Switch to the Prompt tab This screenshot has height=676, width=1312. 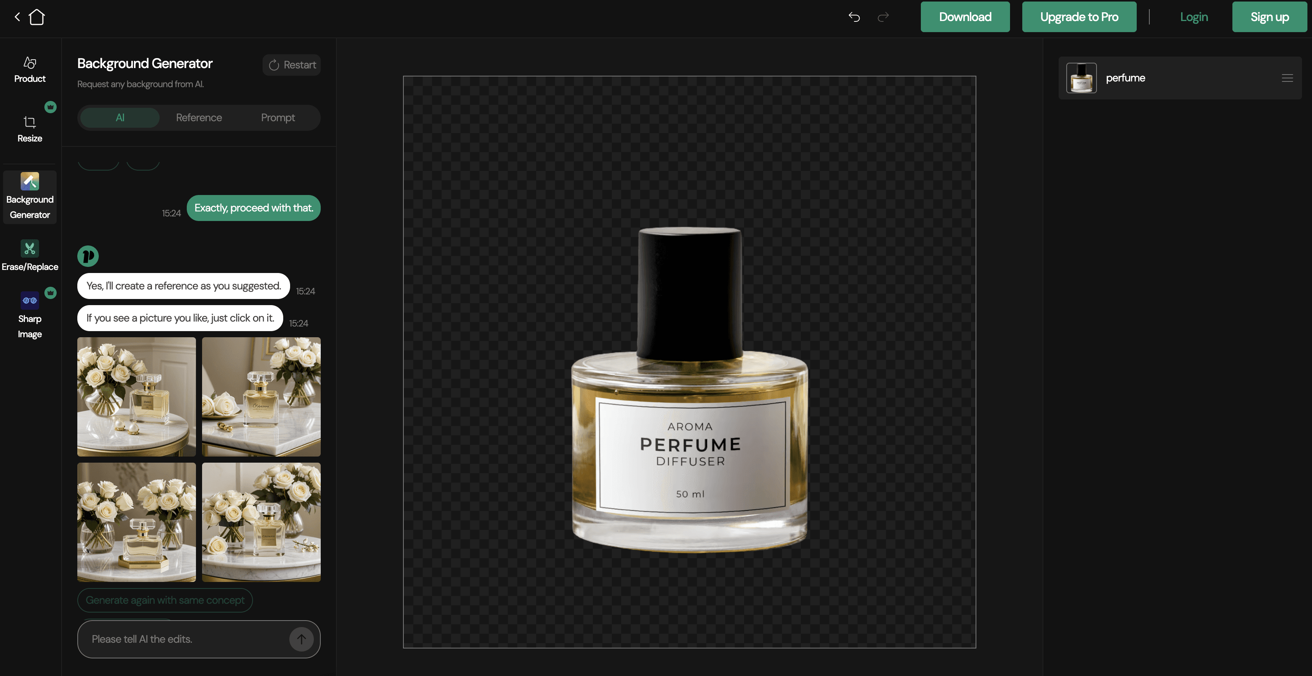tap(277, 117)
